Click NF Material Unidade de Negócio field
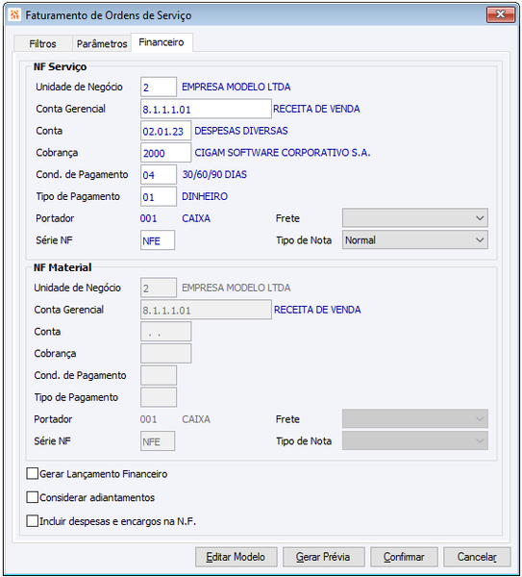Viewport: 522px width, 577px height. click(x=159, y=288)
